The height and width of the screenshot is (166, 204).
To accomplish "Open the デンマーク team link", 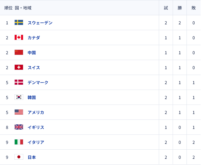I will click(x=38, y=82).
